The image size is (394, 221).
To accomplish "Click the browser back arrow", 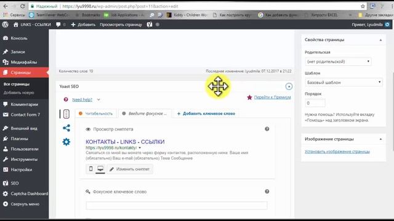I will (6, 6).
